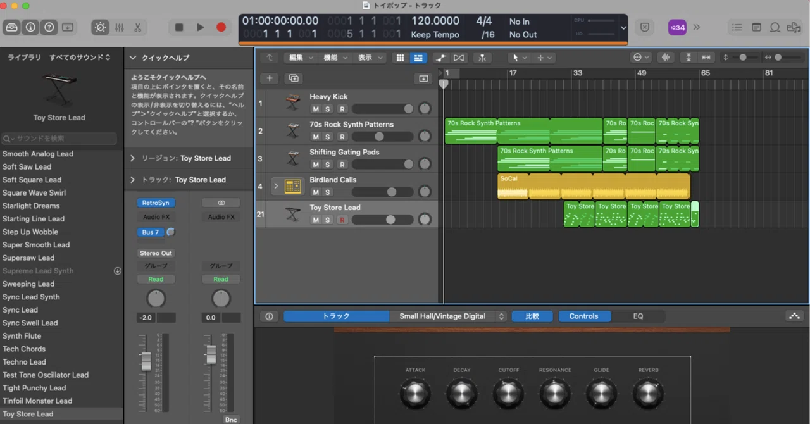Image resolution: width=810 pixels, height=424 pixels.
Task: Open the media Browsers icon
Action: [794, 27]
